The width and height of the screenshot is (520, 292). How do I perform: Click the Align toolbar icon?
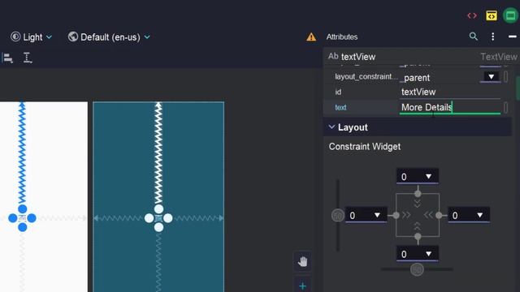coord(8,58)
